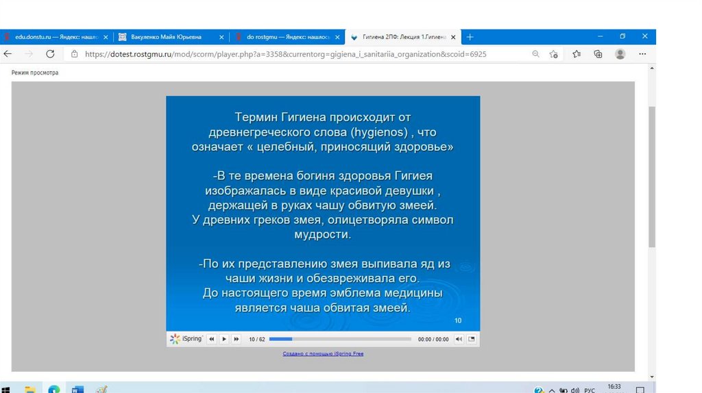
Task: Show hidden system tray icons
Action: (x=552, y=390)
